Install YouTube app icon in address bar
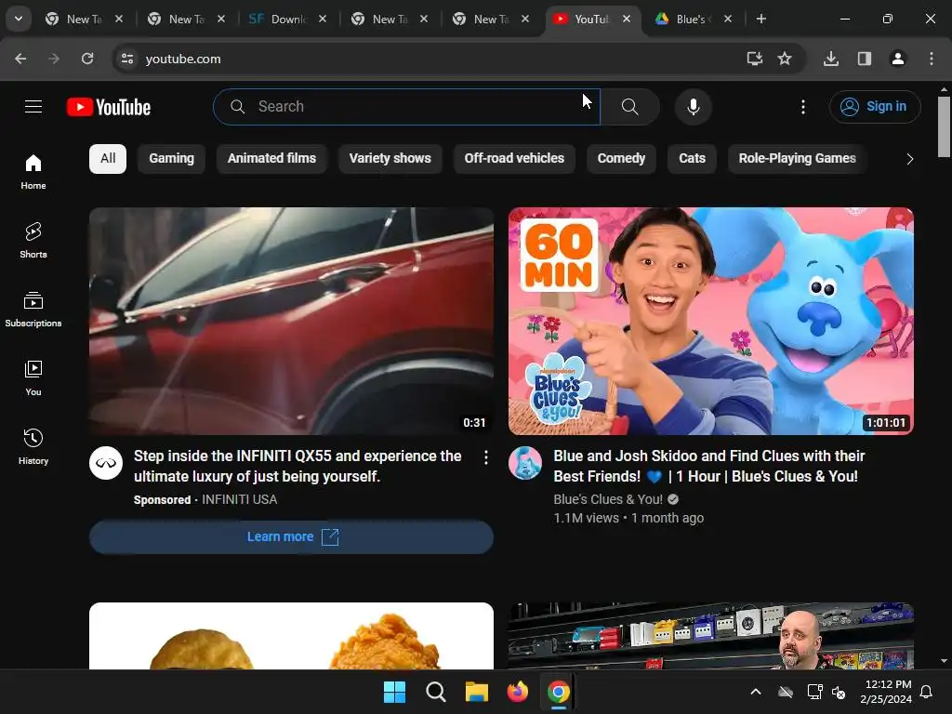Viewport: 952px width, 714px height. pyautogui.click(x=754, y=59)
